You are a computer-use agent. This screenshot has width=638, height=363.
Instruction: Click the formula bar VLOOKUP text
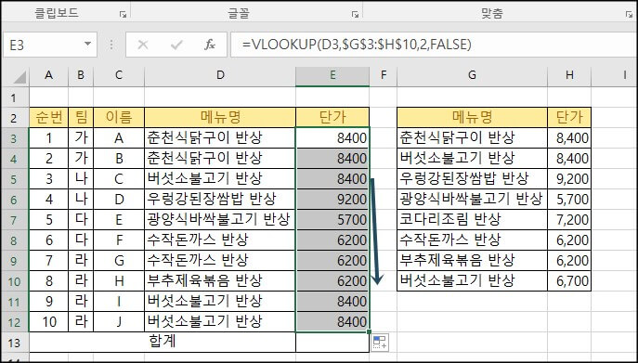pos(357,45)
